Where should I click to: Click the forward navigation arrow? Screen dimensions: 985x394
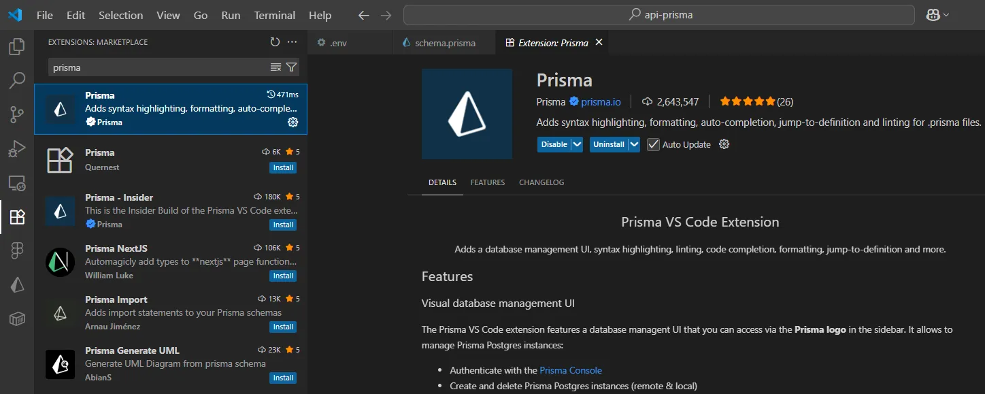(x=386, y=14)
